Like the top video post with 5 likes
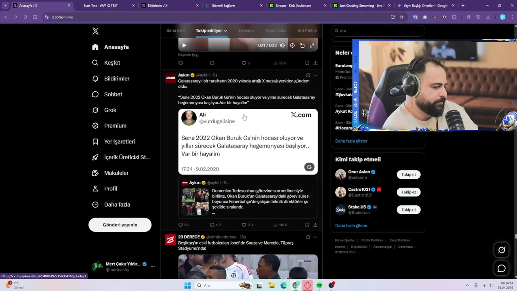Viewport: 517px width, 291px height. 246,63
